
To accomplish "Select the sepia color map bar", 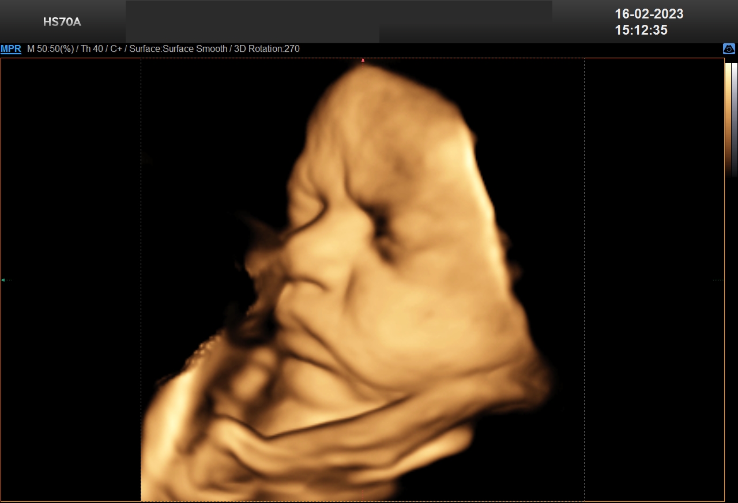I will click(728, 119).
